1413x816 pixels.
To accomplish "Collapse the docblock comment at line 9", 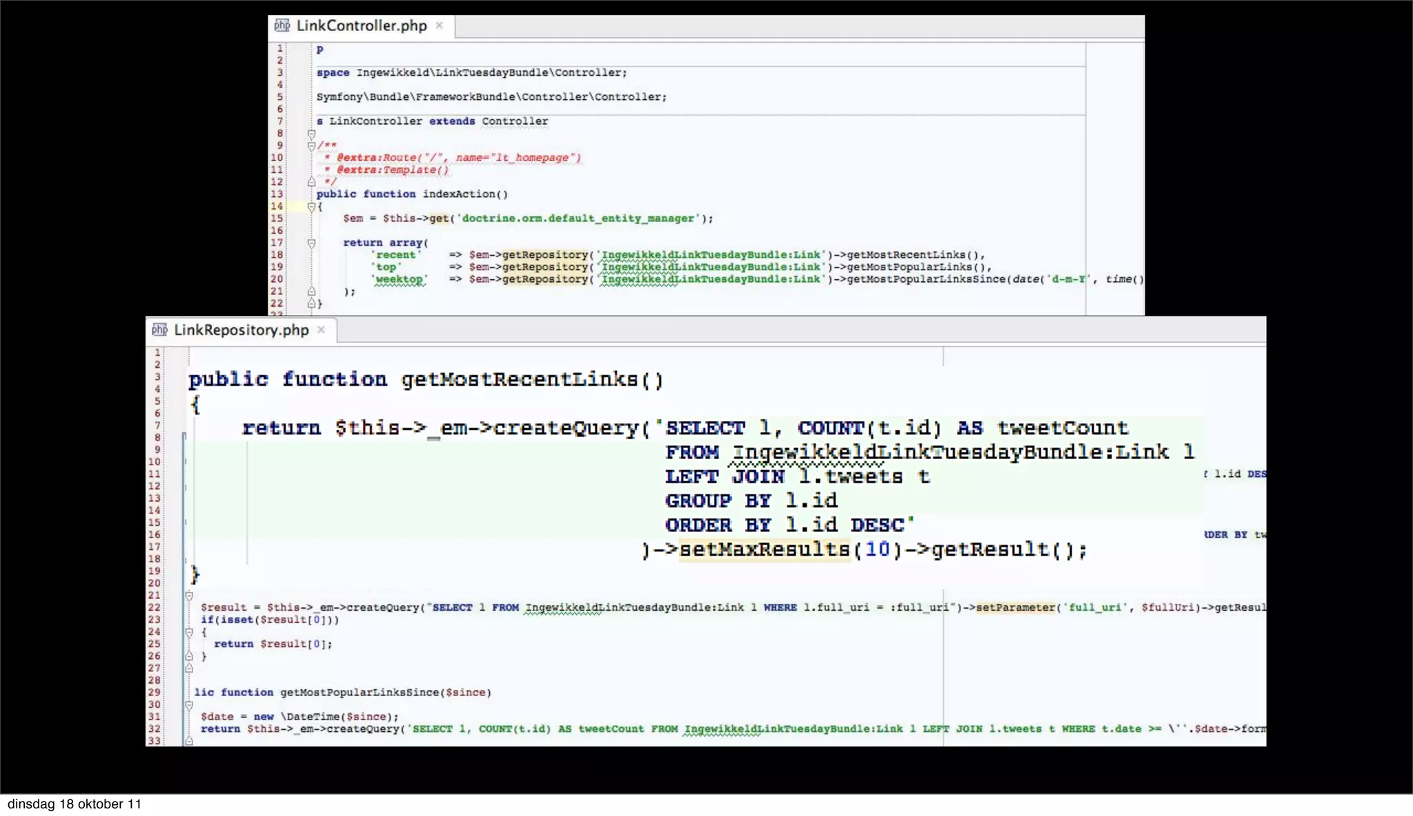I will coord(311,146).
